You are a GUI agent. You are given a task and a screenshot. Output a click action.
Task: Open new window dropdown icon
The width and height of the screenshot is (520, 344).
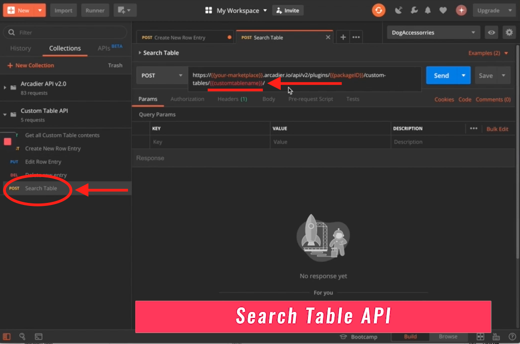click(125, 10)
